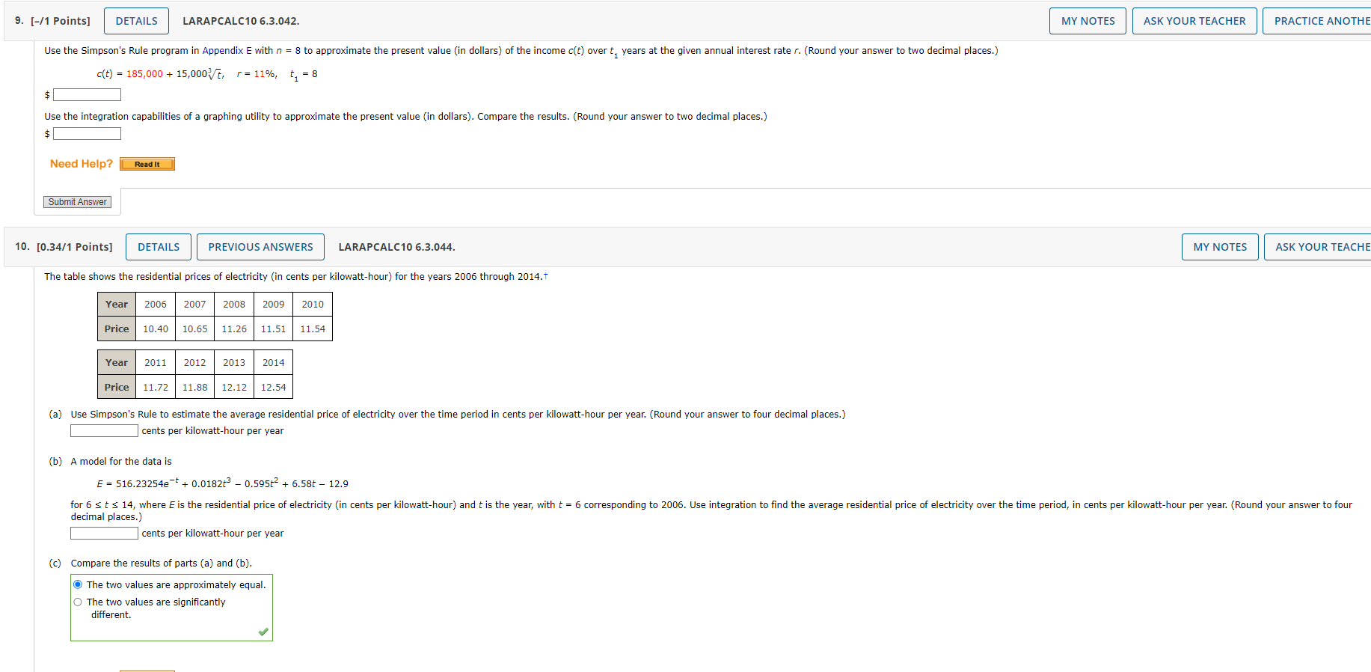Screen dimensions: 1371x672
Task: Click the part (a) answer field for average price
Action: pyautogui.click(x=103, y=430)
